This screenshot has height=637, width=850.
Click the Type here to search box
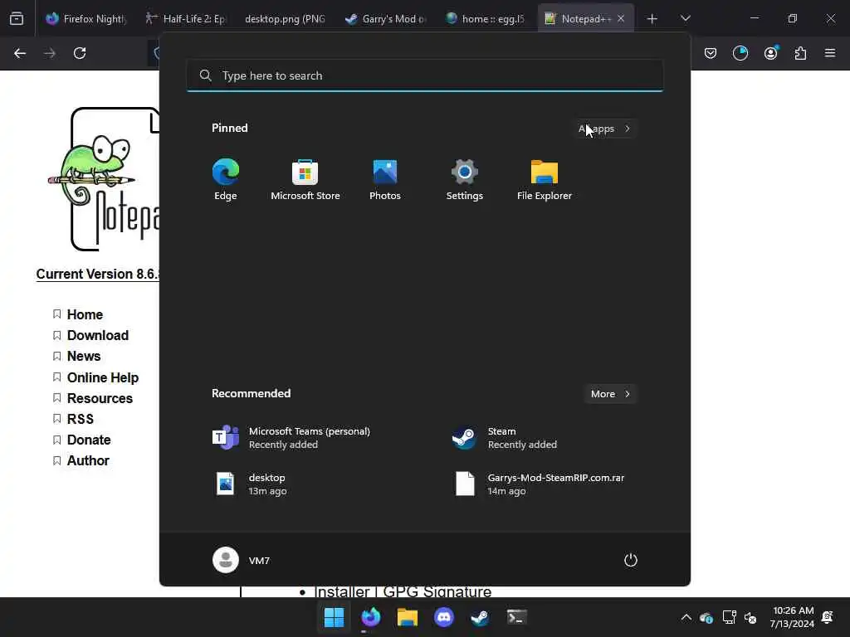coord(424,75)
